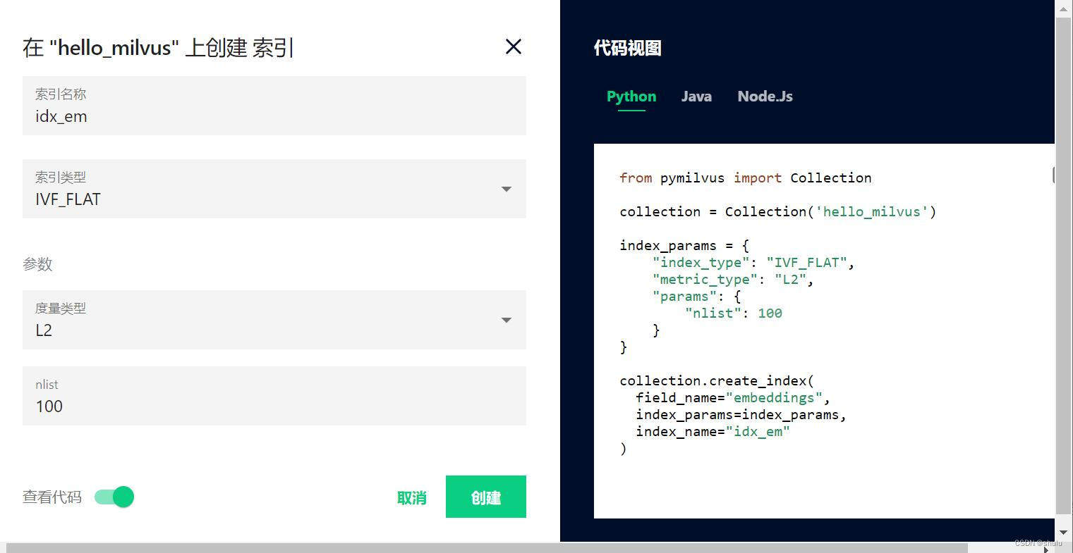Click the 'hello_milvus' string in code
Screen dimensions: 1073x553
coord(872,211)
